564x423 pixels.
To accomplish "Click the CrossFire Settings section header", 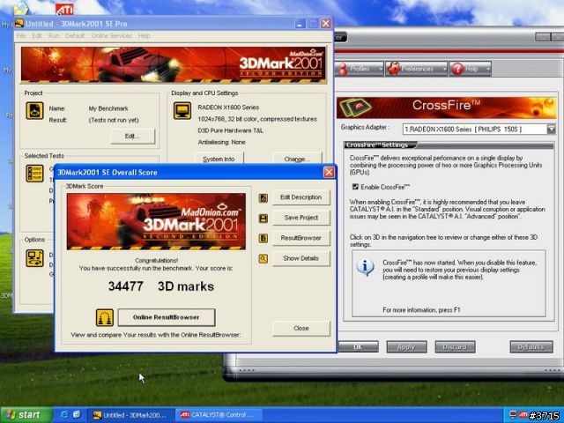I will (x=379, y=145).
